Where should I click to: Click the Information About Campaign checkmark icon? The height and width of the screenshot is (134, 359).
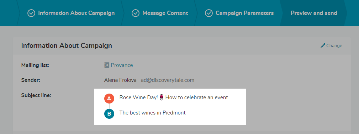point(31,13)
